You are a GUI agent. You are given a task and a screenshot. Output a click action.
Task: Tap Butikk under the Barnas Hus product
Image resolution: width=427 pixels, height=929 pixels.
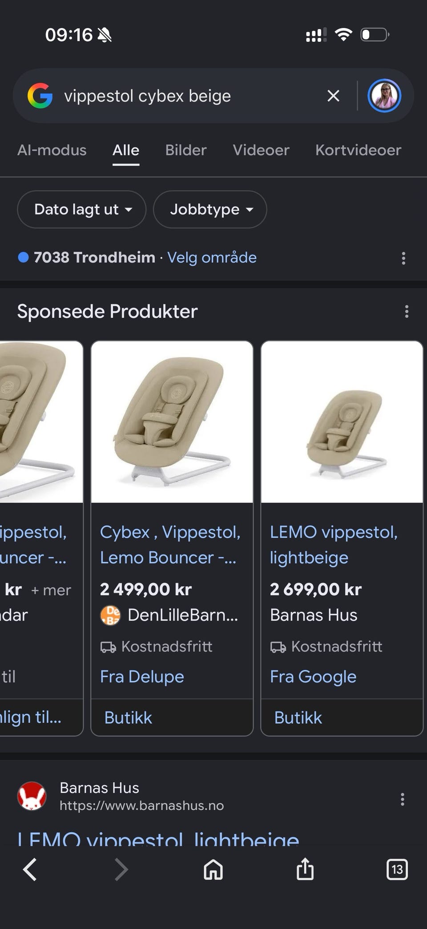click(x=298, y=718)
